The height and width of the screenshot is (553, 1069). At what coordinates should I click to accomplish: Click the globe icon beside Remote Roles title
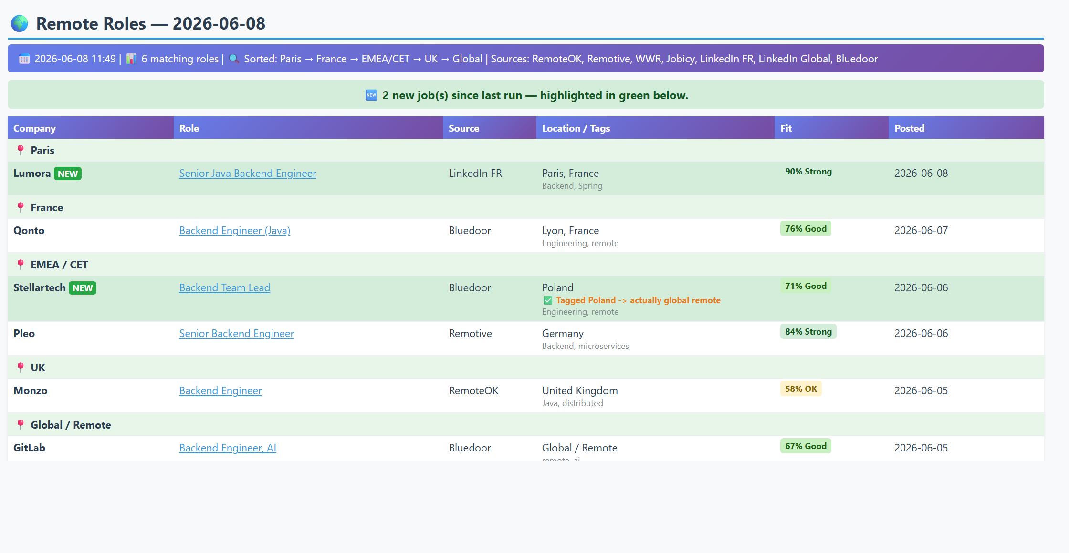[x=20, y=23]
